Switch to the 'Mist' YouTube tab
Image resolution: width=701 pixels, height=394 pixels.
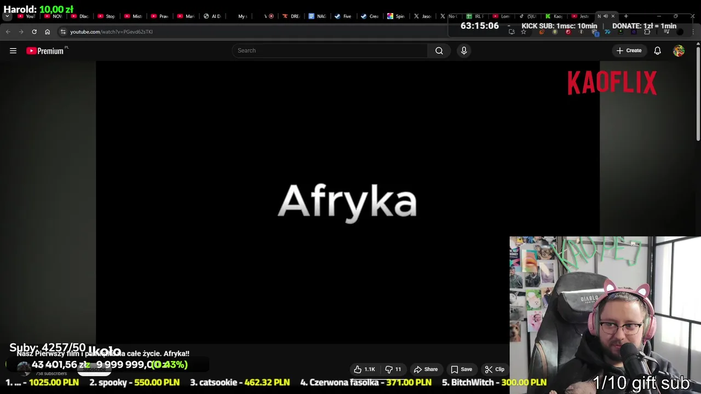(133, 16)
